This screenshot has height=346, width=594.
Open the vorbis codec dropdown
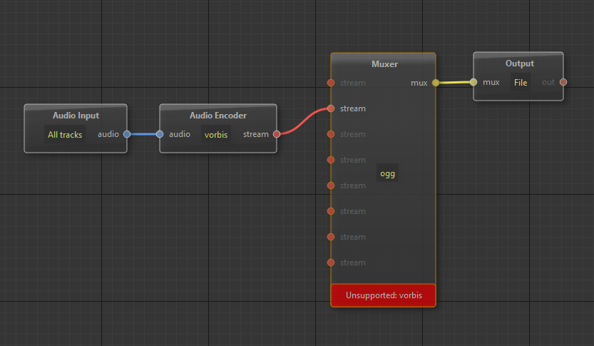216,134
